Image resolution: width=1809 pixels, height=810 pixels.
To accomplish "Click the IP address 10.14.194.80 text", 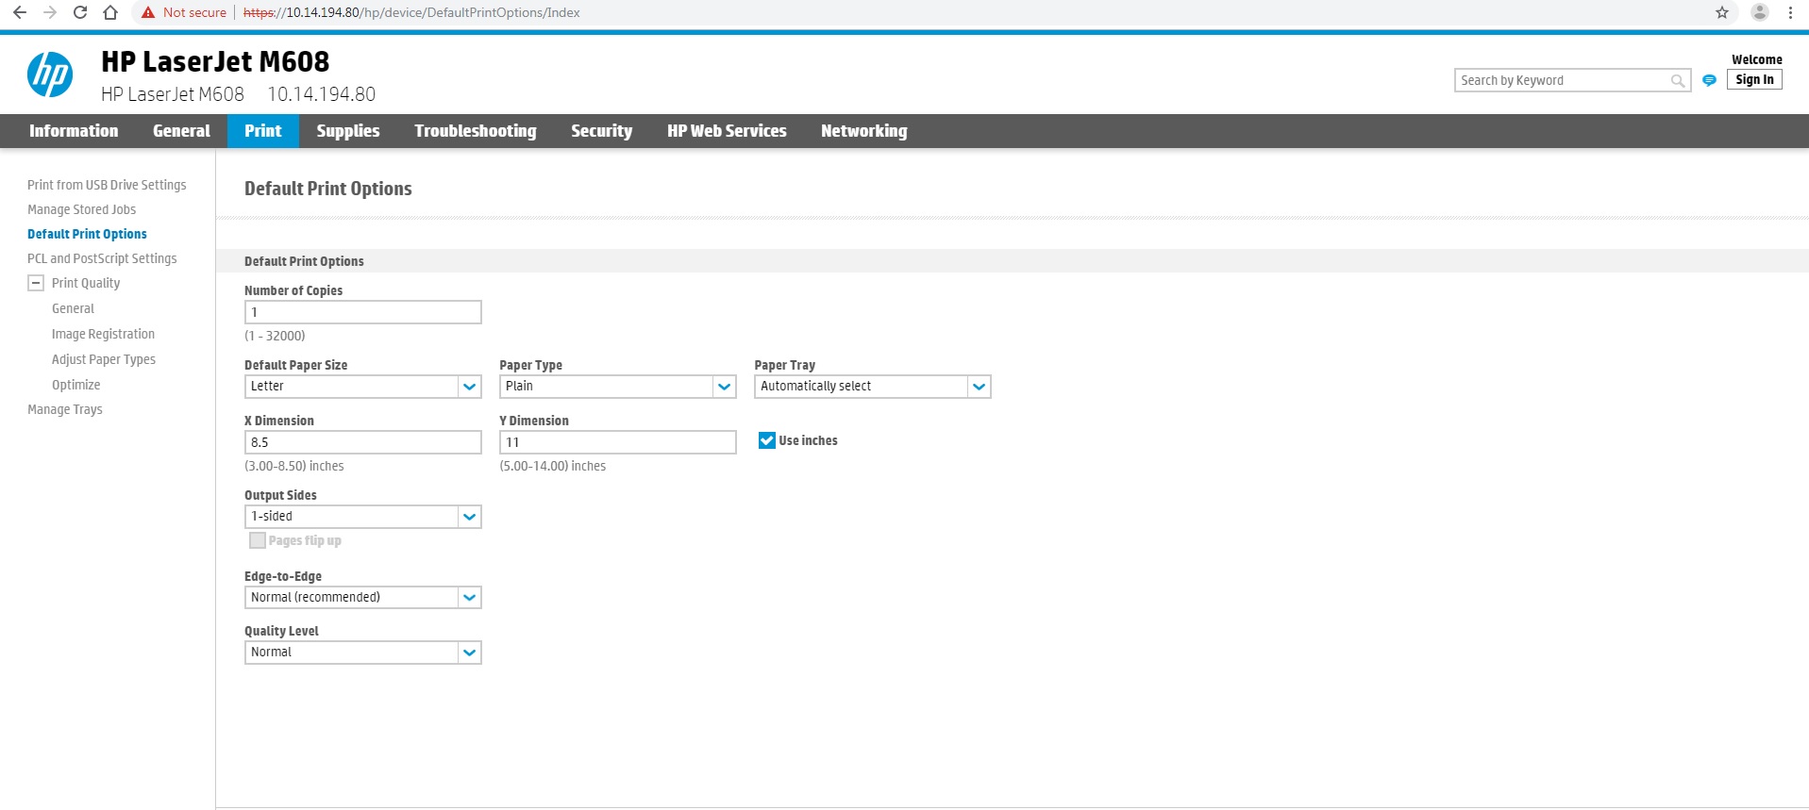I will pyautogui.click(x=322, y=94).
